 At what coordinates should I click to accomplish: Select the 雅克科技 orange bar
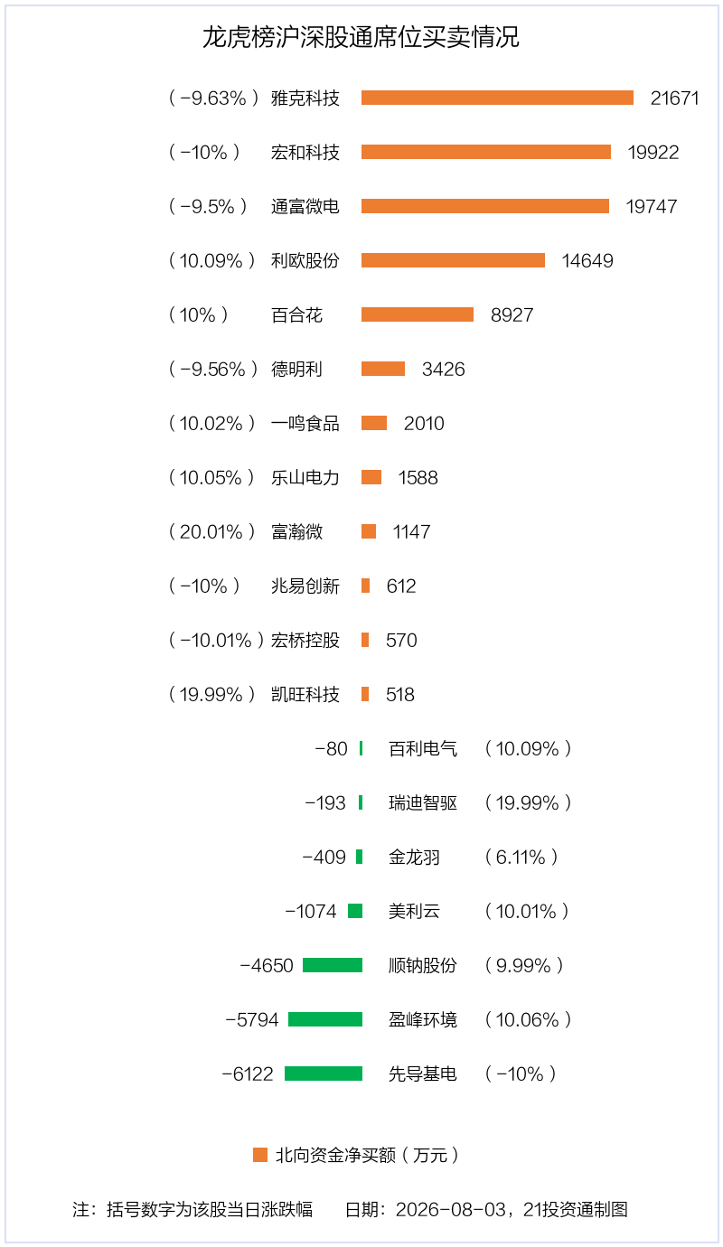[x=497, y=98]
